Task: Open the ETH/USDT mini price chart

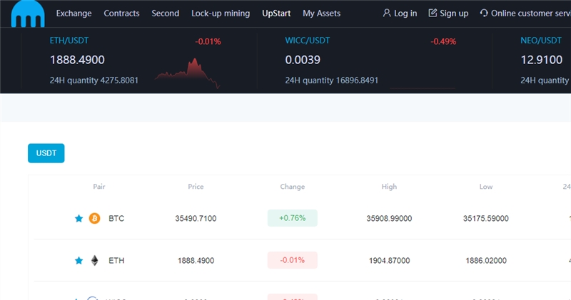Action: pyautogui.click(x=188, y=73)
